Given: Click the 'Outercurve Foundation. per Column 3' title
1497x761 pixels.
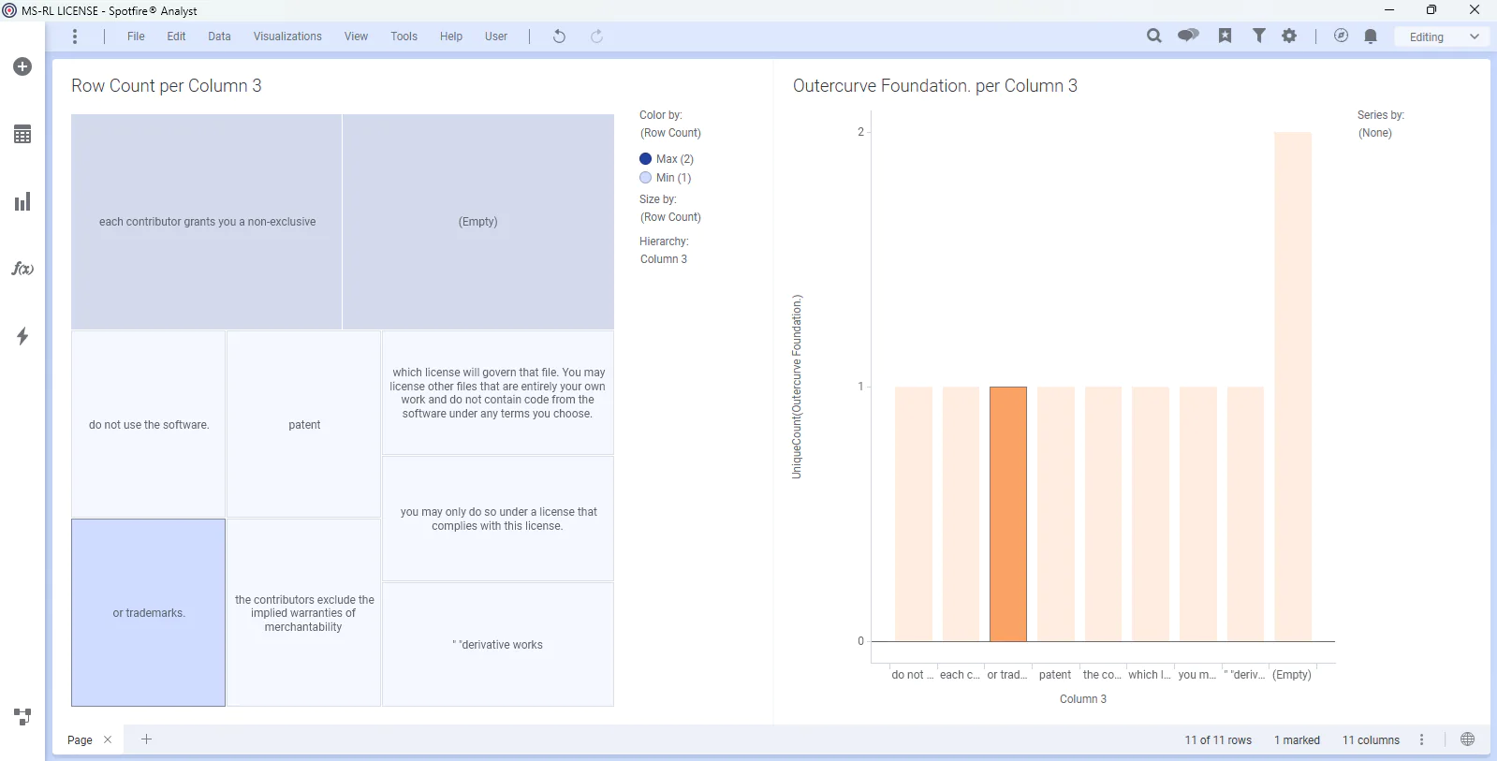Looking at the screenshot, I should tap(935, 85).
